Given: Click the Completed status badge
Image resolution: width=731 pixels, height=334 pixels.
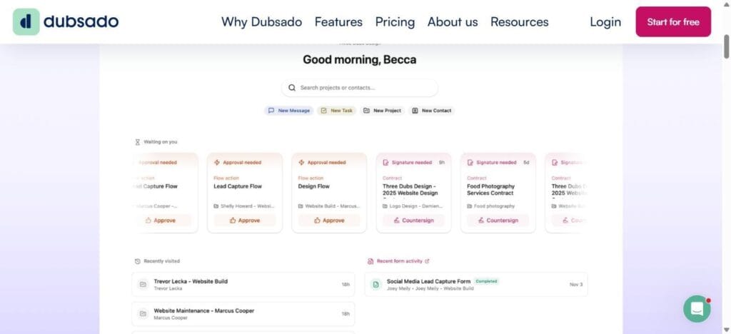Looking at the screenshot, I should 486,281.
